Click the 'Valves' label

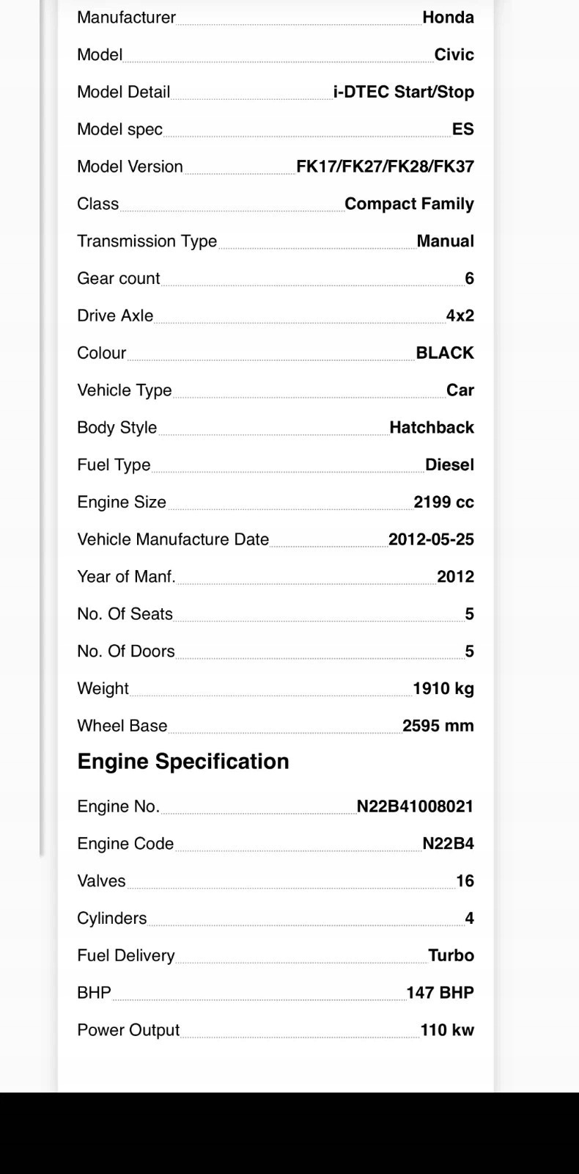click(x=101, y=881)
